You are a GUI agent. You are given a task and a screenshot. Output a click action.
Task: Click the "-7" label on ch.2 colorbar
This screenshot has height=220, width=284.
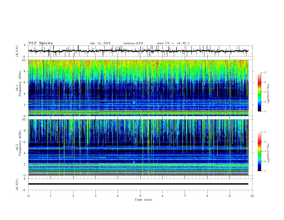point(264,171)
